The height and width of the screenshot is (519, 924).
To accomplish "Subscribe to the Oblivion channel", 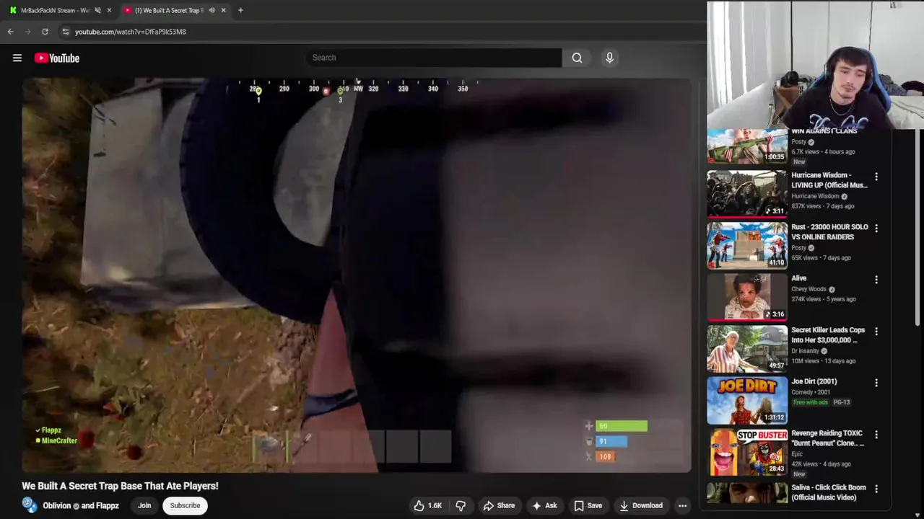I will coord(185,505).
